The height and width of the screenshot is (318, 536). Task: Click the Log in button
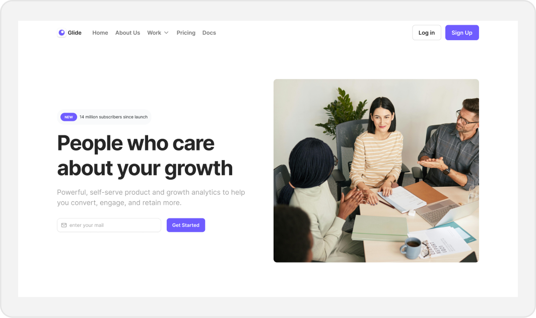[x=427, y=33]
